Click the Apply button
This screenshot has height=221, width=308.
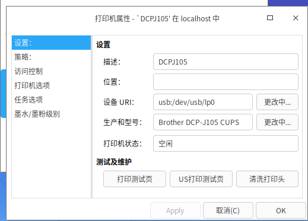[175, 210]
